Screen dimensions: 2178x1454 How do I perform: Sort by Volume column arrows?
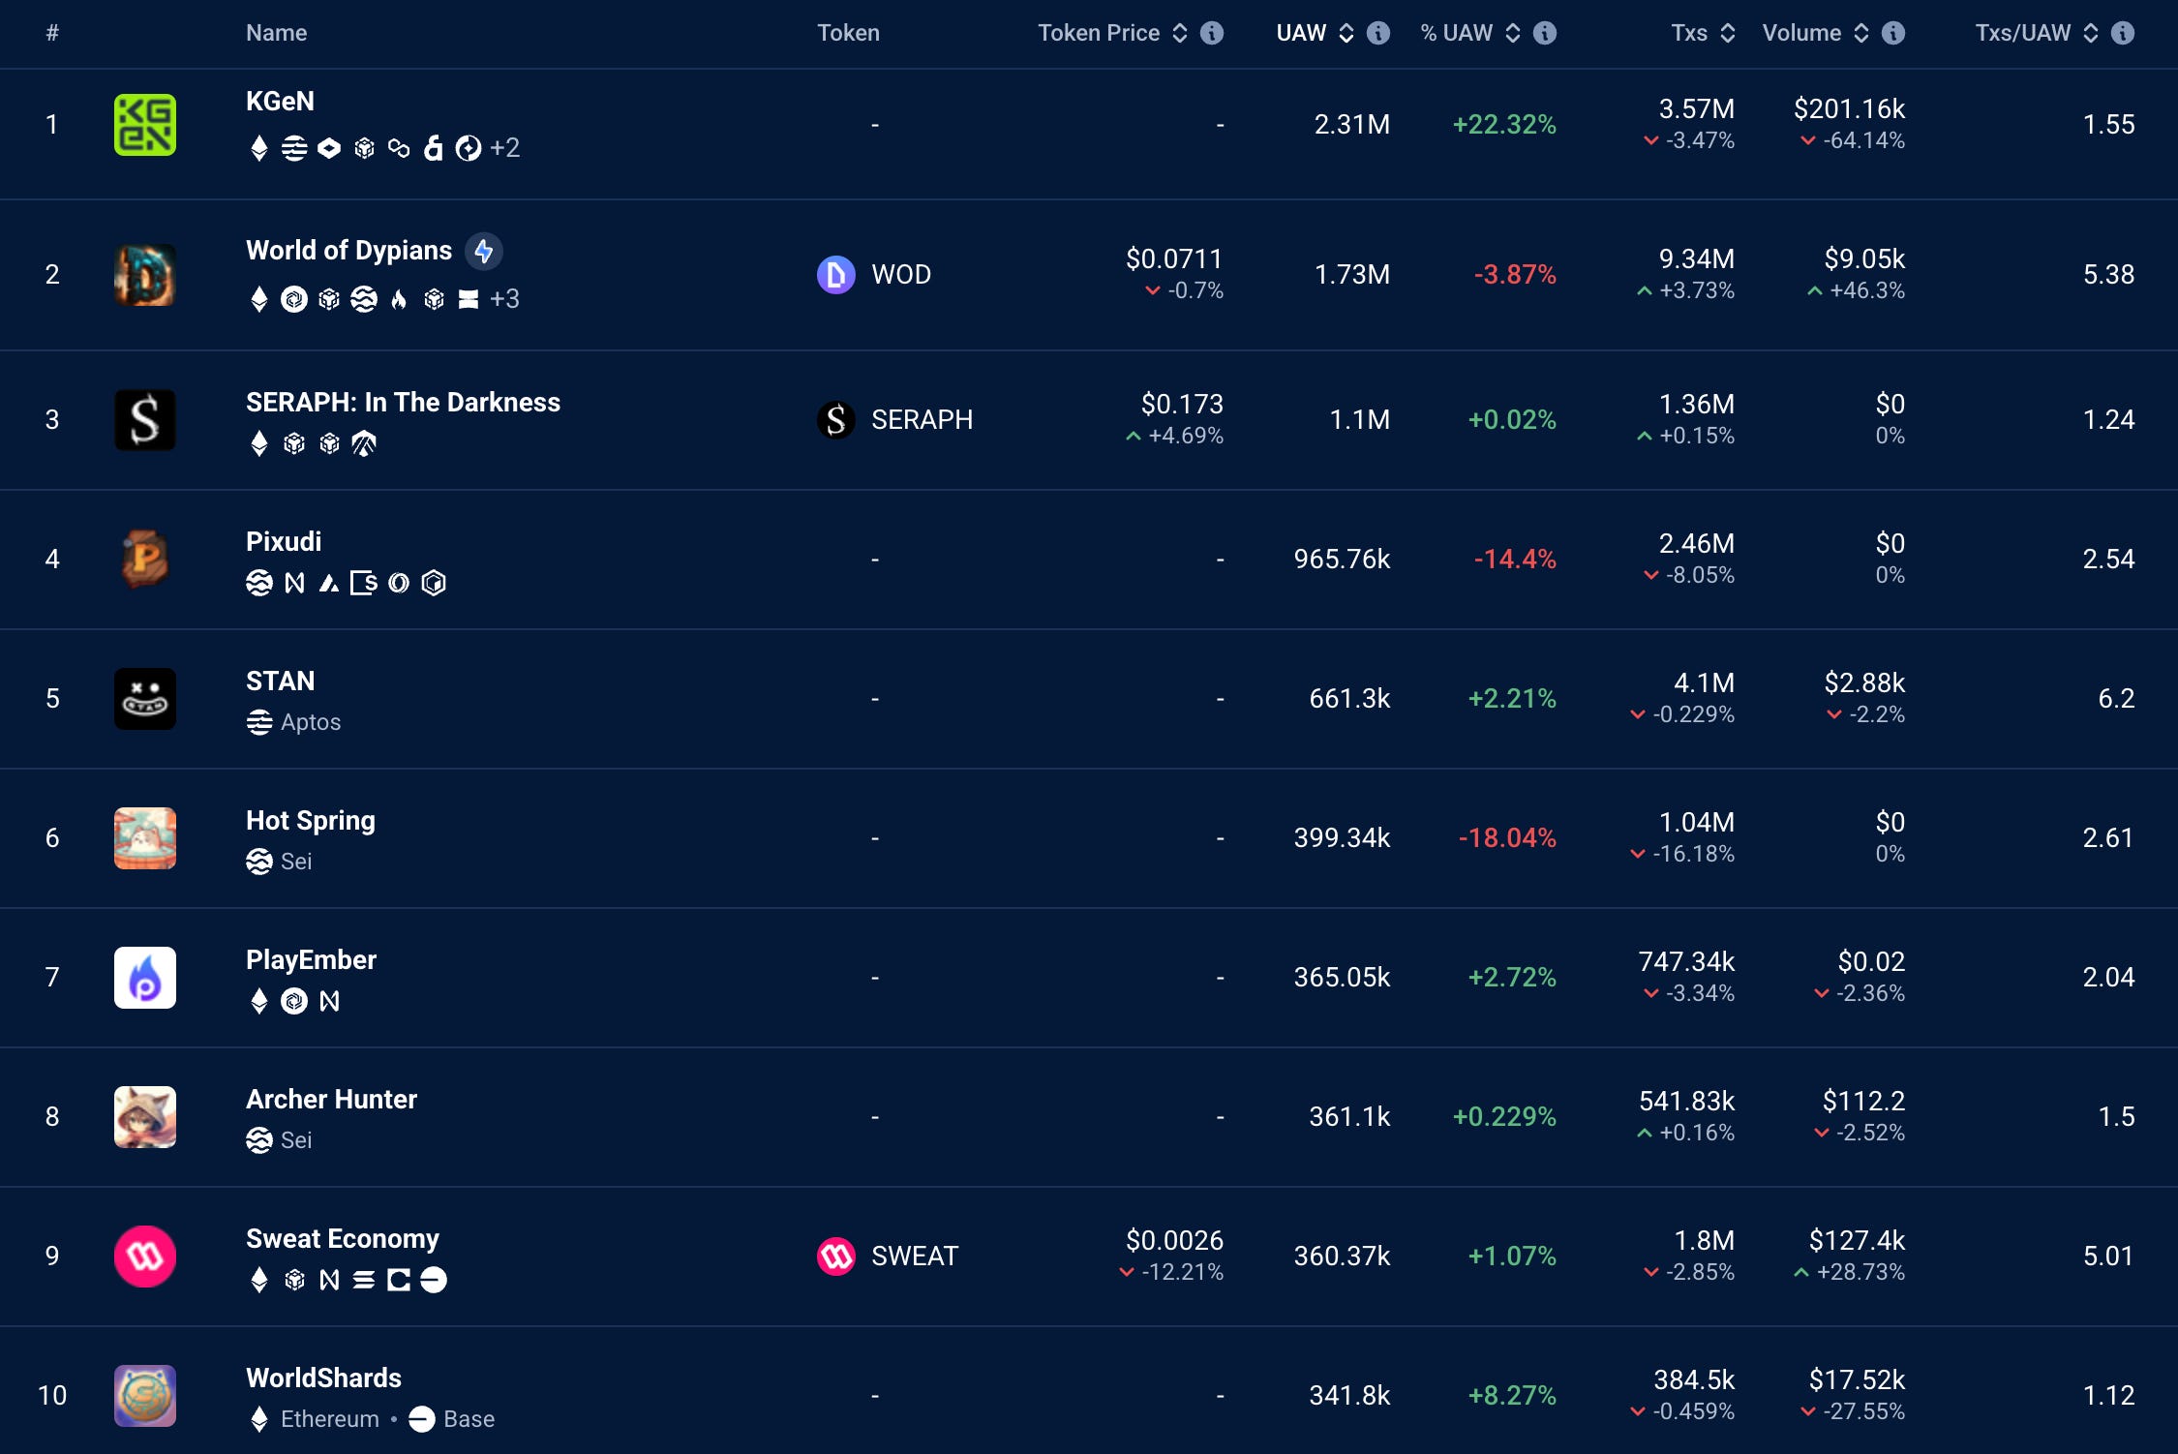tap(1861, 33)
